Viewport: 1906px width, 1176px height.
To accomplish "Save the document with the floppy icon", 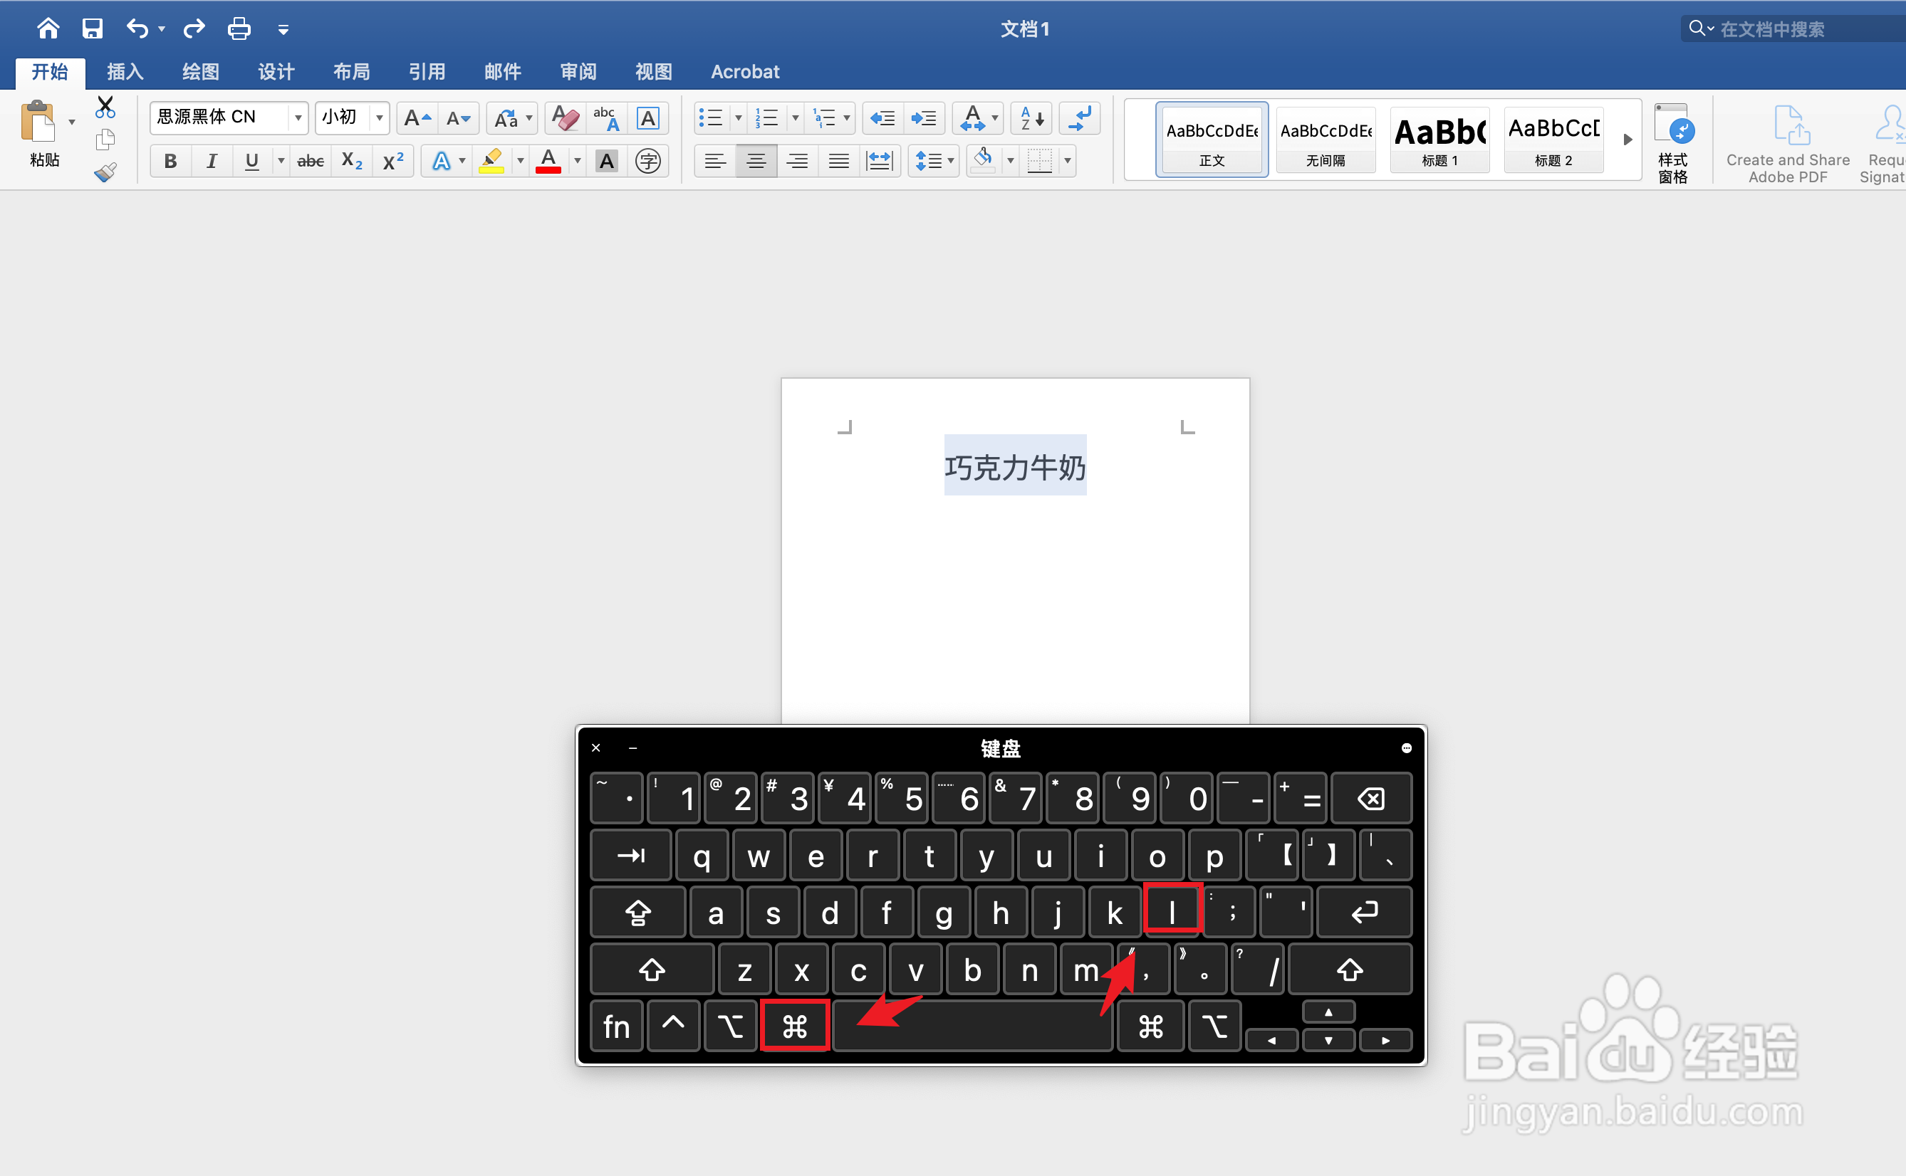I will (x=93, y=28).
